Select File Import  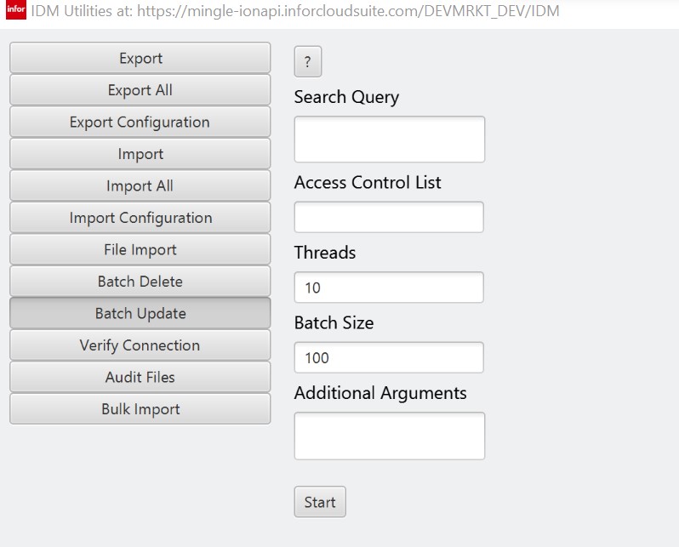[x=140, y=249]
